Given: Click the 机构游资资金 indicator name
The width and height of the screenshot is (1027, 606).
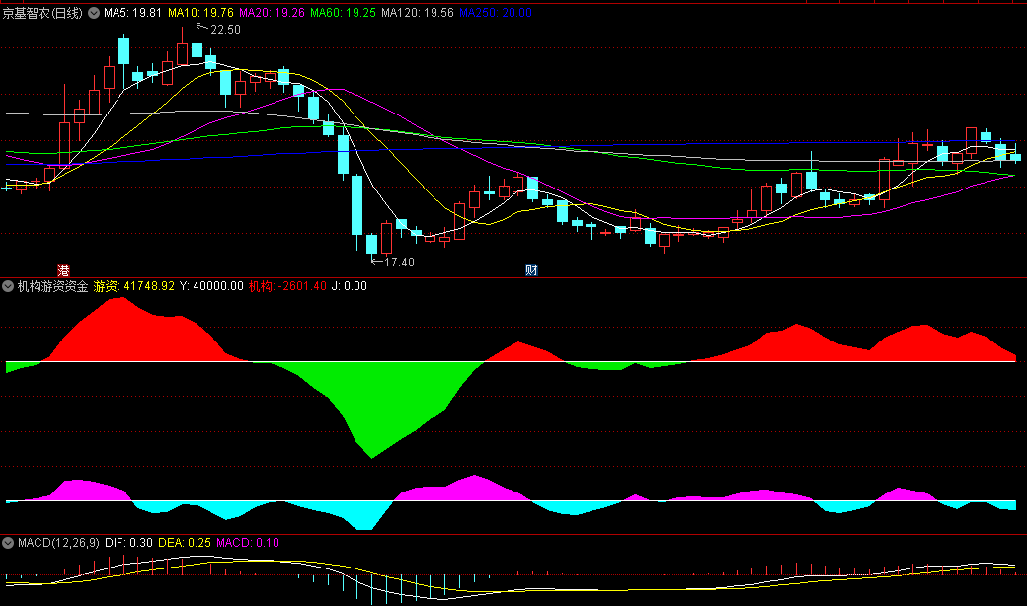Looking at the screenshot, I should (x=52, y=286).
